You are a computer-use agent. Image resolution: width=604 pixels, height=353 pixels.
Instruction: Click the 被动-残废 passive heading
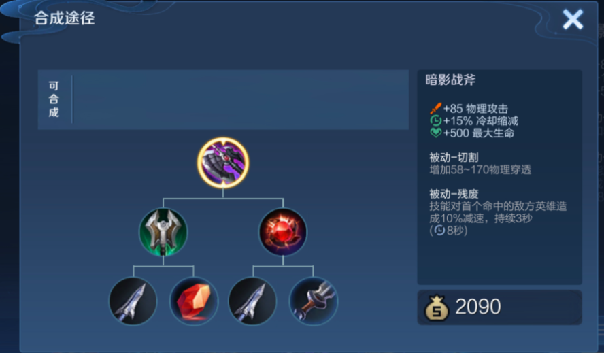[x=454, y=193]
